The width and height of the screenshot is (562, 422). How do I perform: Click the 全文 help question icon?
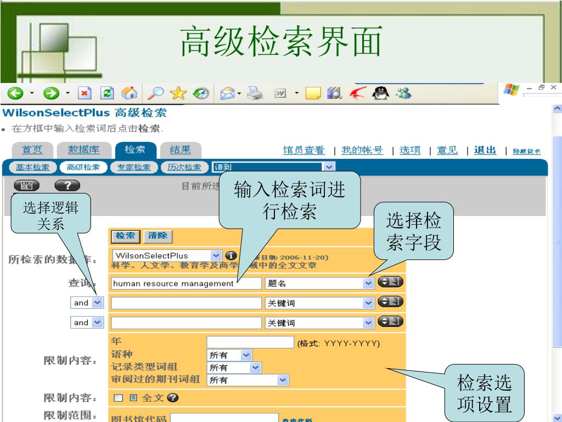pyautogui.click(x=173, y=398)
